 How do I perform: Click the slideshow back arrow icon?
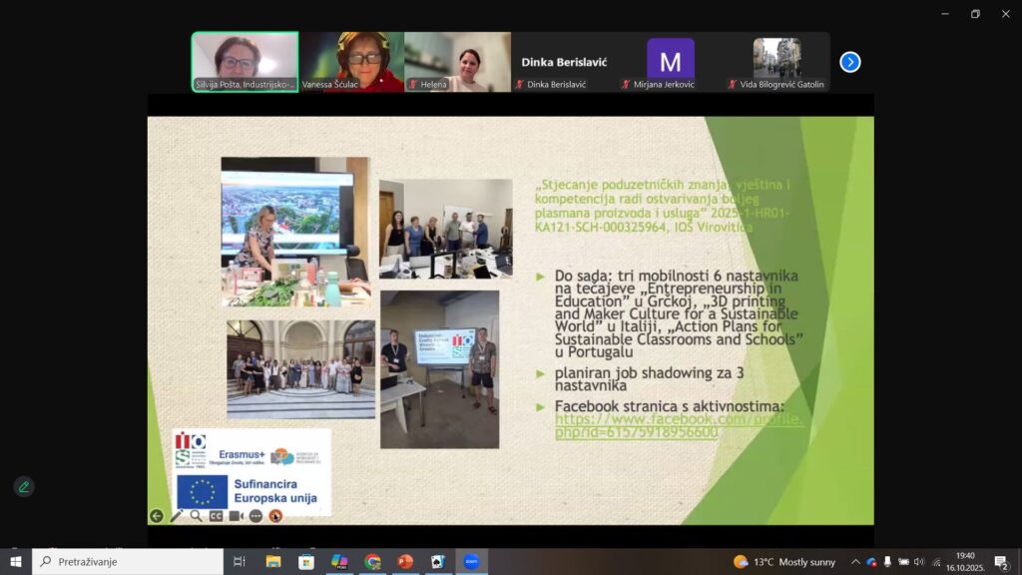click(157, 516)
